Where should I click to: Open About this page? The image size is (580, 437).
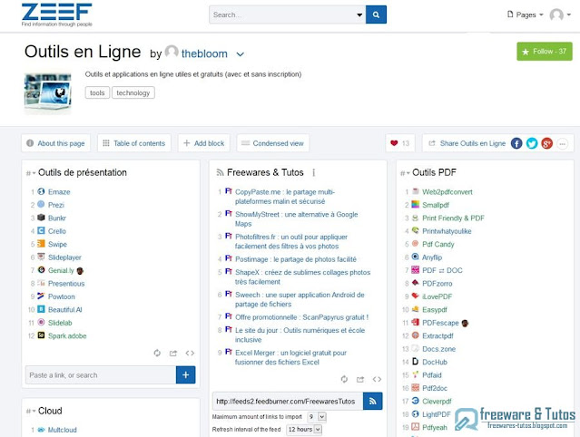[x=56, y=143]
